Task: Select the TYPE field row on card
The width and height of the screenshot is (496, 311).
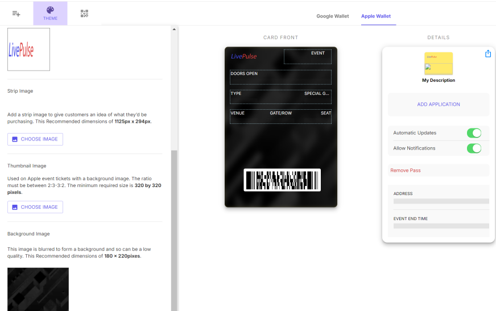Action: pos(280,97)
